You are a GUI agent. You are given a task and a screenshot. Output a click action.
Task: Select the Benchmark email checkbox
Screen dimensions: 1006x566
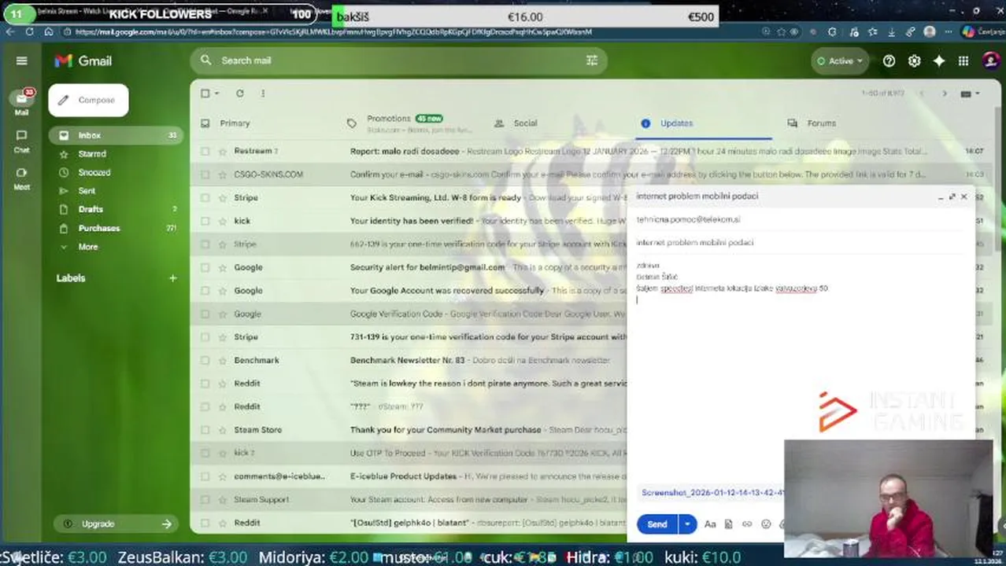point(205,360)
